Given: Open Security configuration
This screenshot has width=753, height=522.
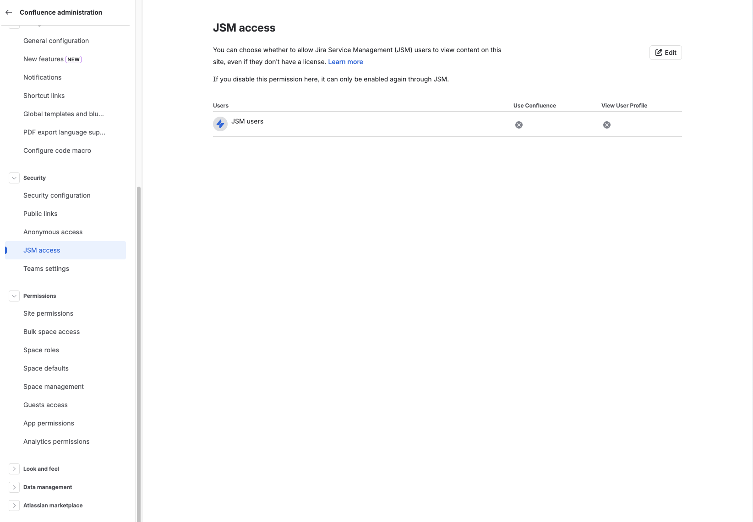Looking at the screenshot, I should point(65,195).
